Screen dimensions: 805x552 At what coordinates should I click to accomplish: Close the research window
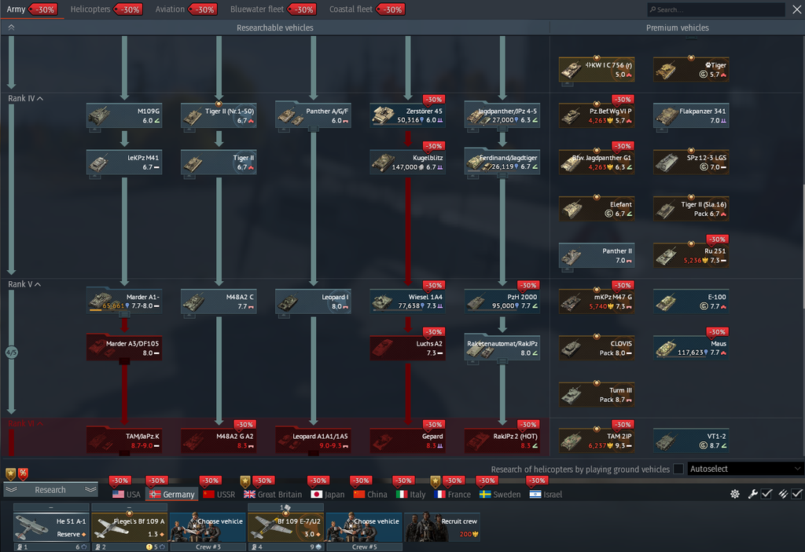pos(797,9)
